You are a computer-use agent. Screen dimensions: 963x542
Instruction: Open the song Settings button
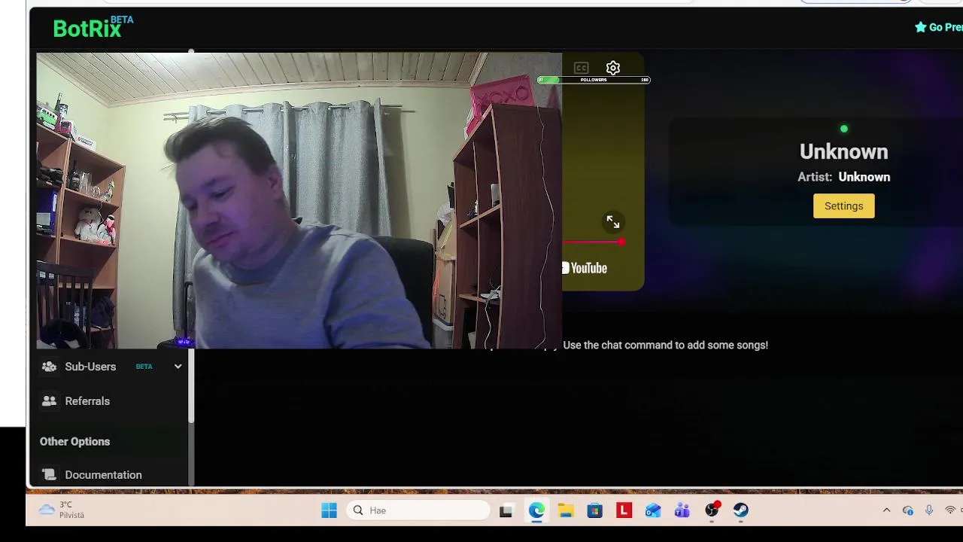point(843,206)
